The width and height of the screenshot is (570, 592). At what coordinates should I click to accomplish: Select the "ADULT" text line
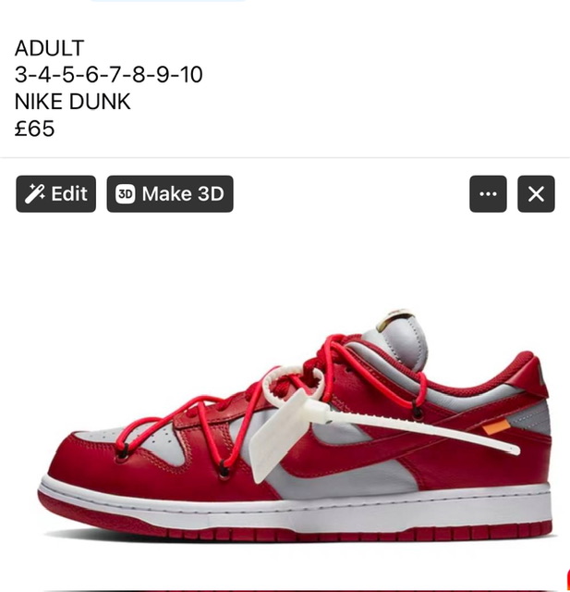[49, 48]
